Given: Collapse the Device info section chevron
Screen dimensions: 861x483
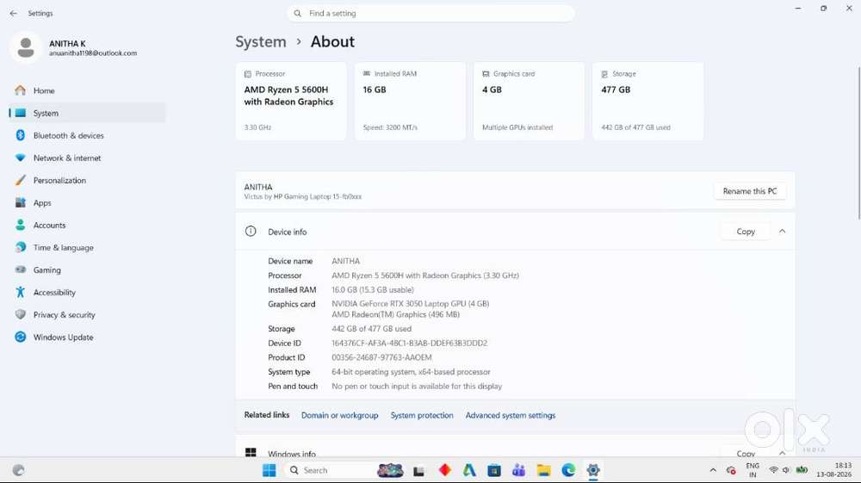Looking at the screenshot, I should 782,232.
